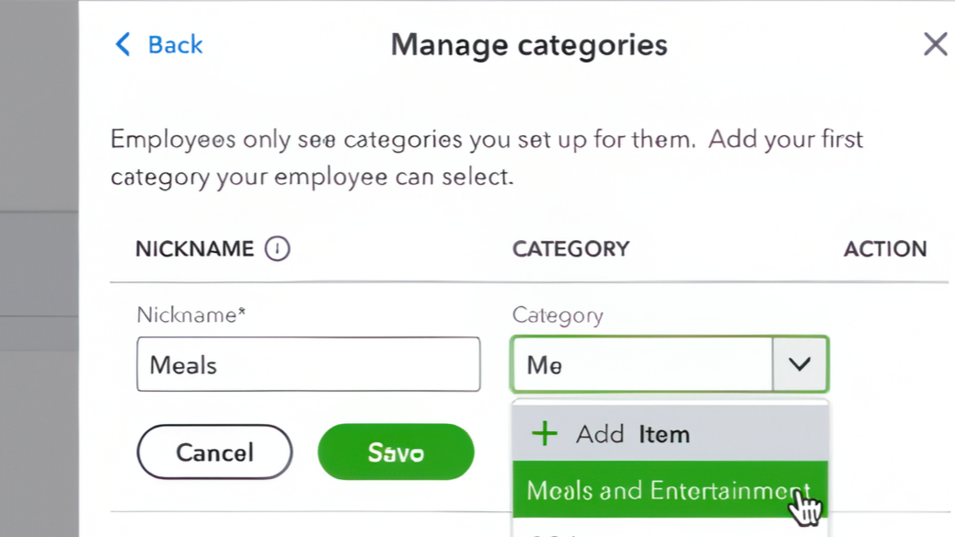
Task: Click the Category label above the dropdown
Action: point(558,315)
